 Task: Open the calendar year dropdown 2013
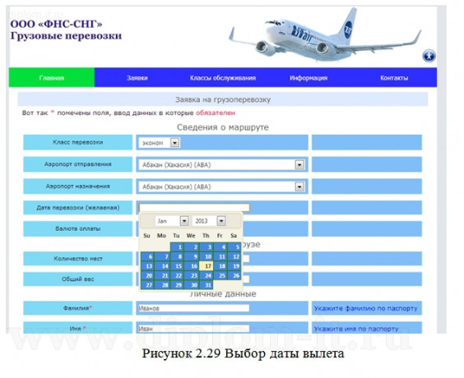[209, 221]
